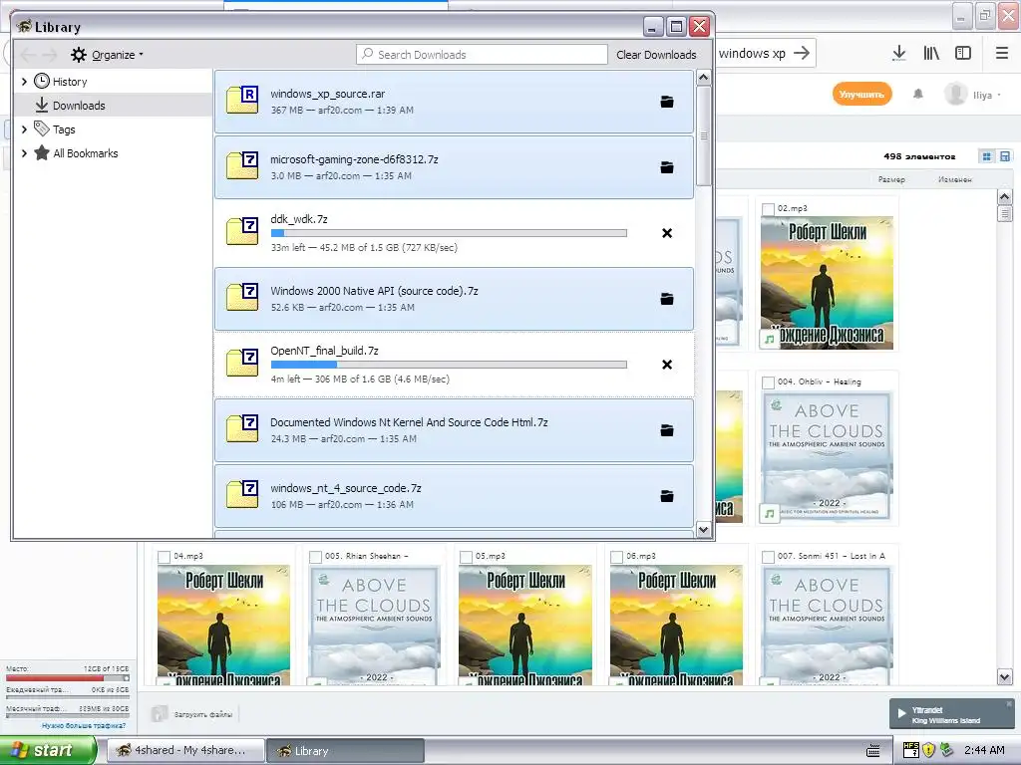The width and height of the screenshot is (1021, 765).
Task: Open the 02.mp3 album thumbnail
Action: coord(827,283)
